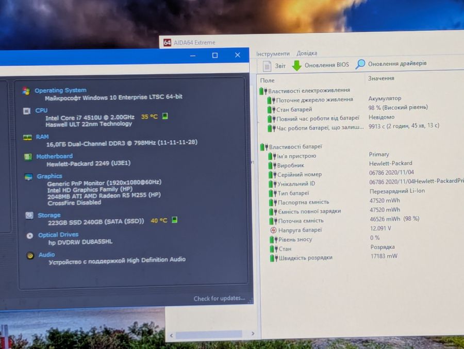Open the Довідка menu in AIDA64
Screen dimensions: 464x349
click(x=307, y=53)
